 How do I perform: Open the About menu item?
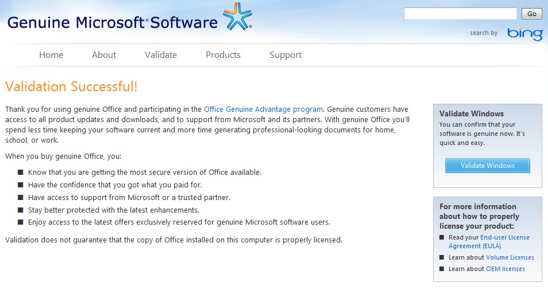click(104, 55)
